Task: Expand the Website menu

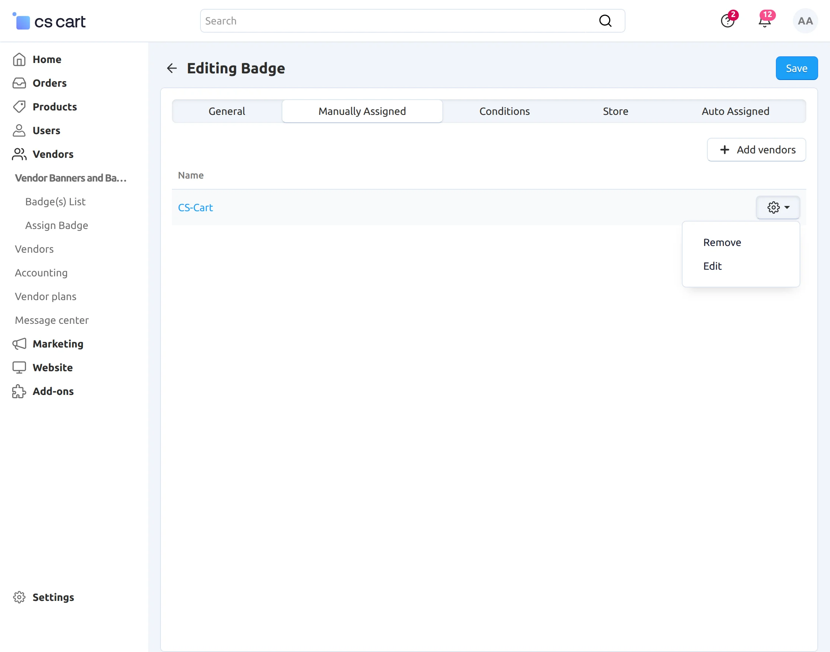Action: (52, 367)
